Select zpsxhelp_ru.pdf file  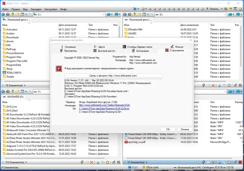(x=135, y=142)
